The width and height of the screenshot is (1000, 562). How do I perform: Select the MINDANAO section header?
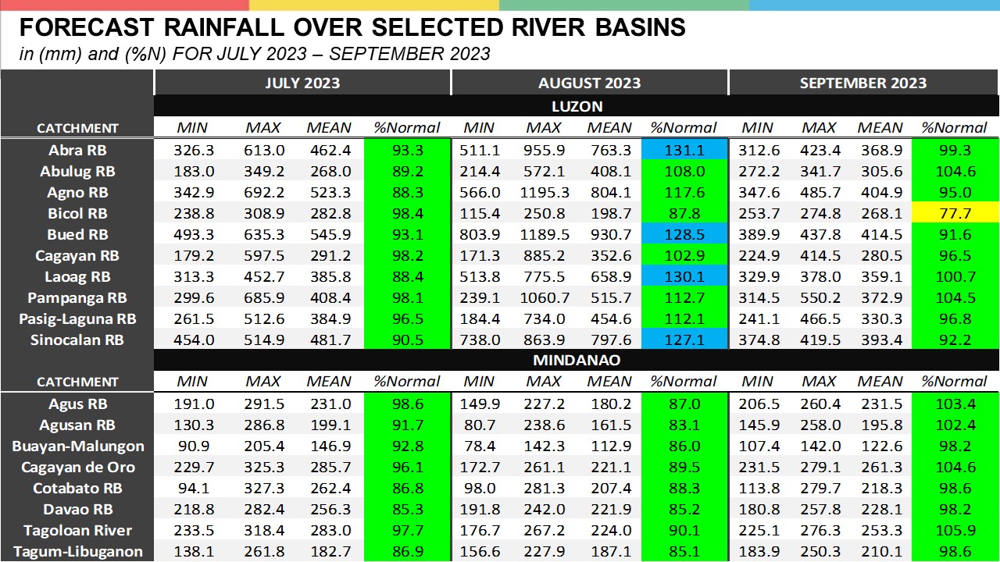coord(577,361)
